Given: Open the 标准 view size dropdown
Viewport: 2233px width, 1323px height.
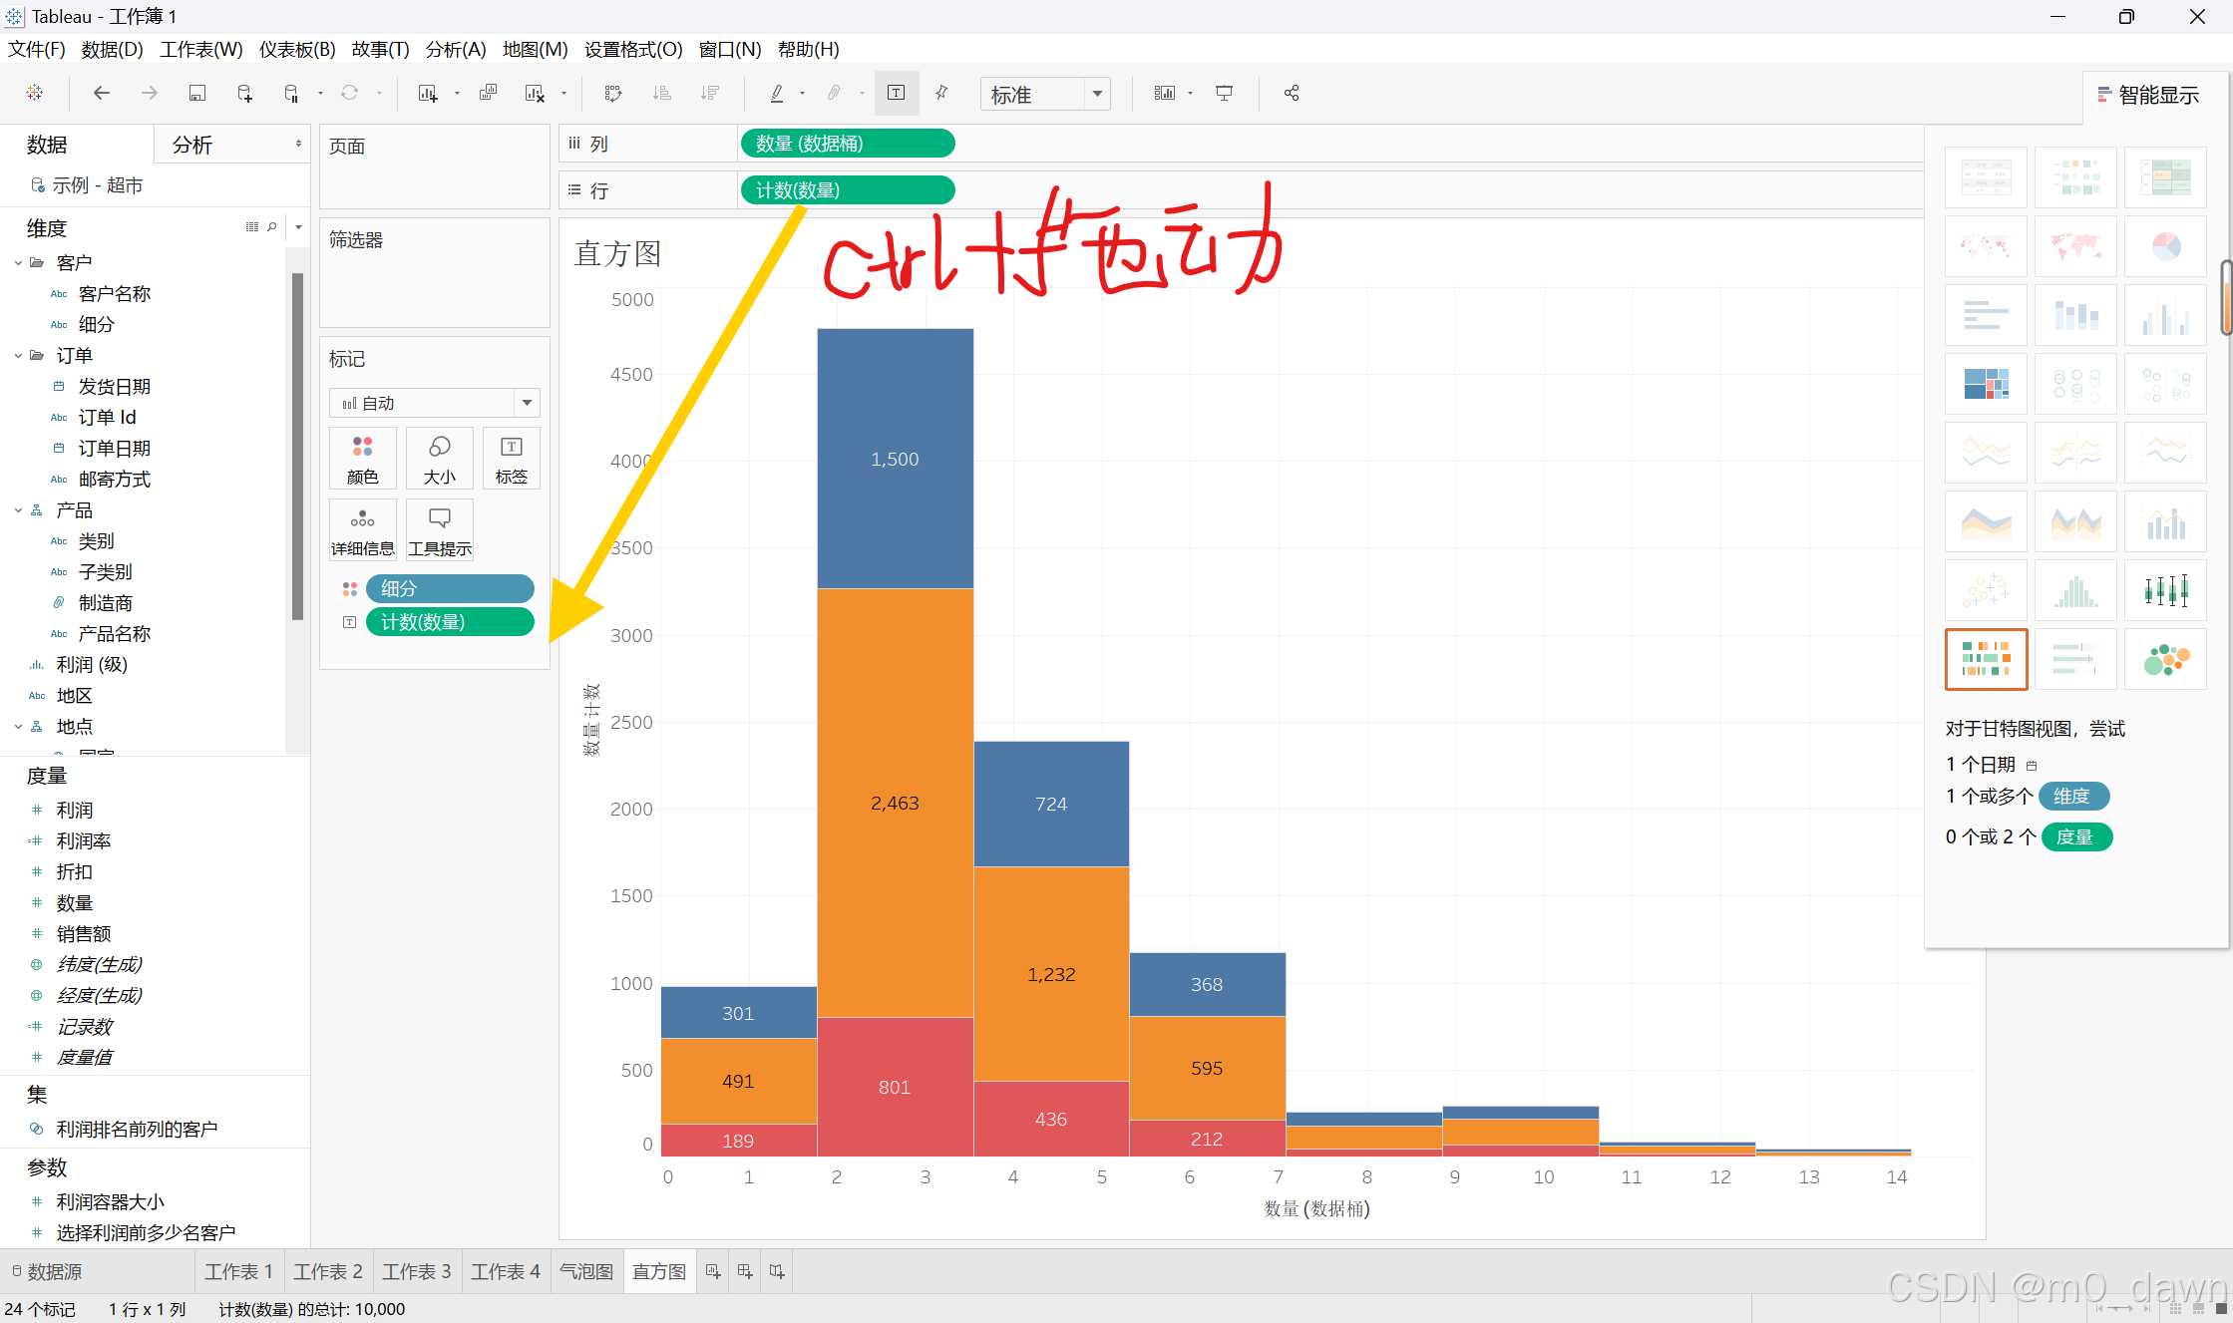Looking at the screenshot, I should point(1045,94).
